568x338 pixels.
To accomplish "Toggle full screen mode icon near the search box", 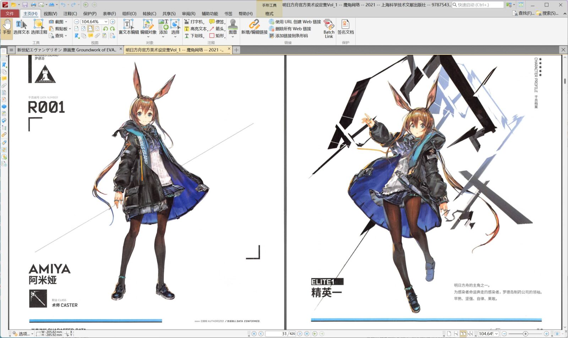I will click(x=521, y=5).
